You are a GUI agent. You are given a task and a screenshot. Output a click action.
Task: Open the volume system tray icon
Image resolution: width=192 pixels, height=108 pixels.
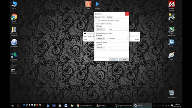pos(163,106)
